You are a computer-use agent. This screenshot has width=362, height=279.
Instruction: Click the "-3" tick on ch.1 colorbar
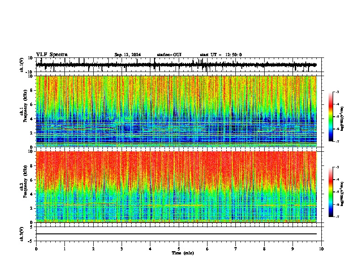tap(337, 92)
